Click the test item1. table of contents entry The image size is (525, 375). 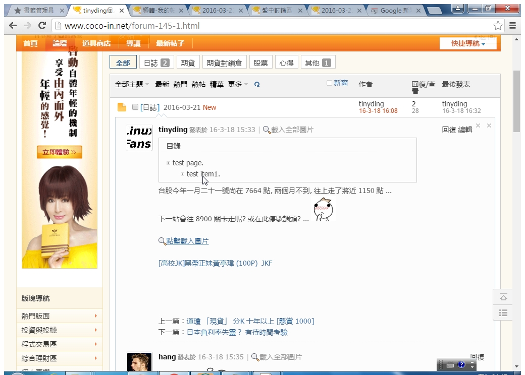[203, 174]
